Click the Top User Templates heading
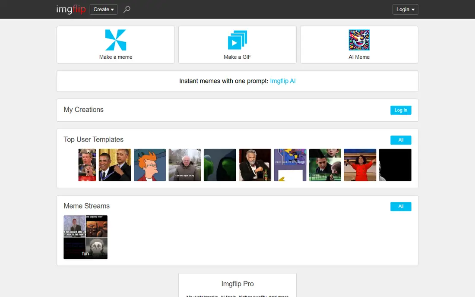This screenshot has height=297, width=475. coord(94,139)
